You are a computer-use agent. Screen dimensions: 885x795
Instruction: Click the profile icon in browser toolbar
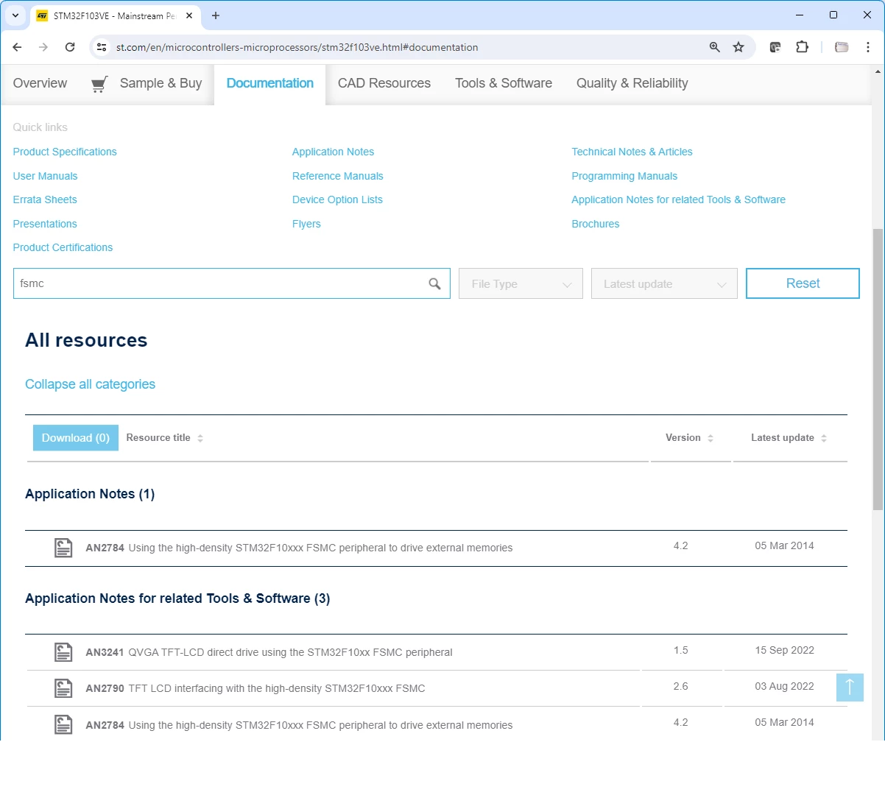pos(842,47)
